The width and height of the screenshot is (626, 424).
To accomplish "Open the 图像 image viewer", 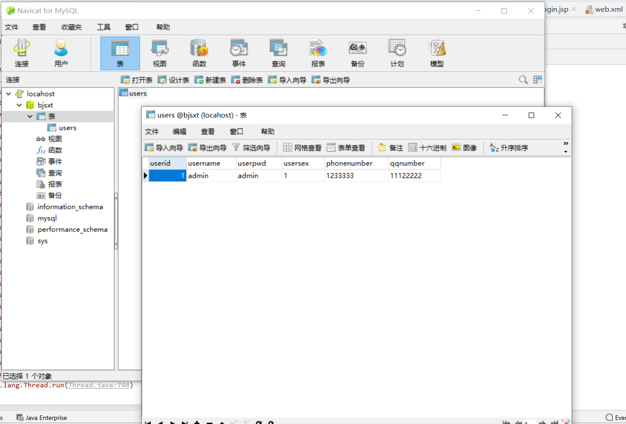I will pyautogui.click(x=464, y=148).
